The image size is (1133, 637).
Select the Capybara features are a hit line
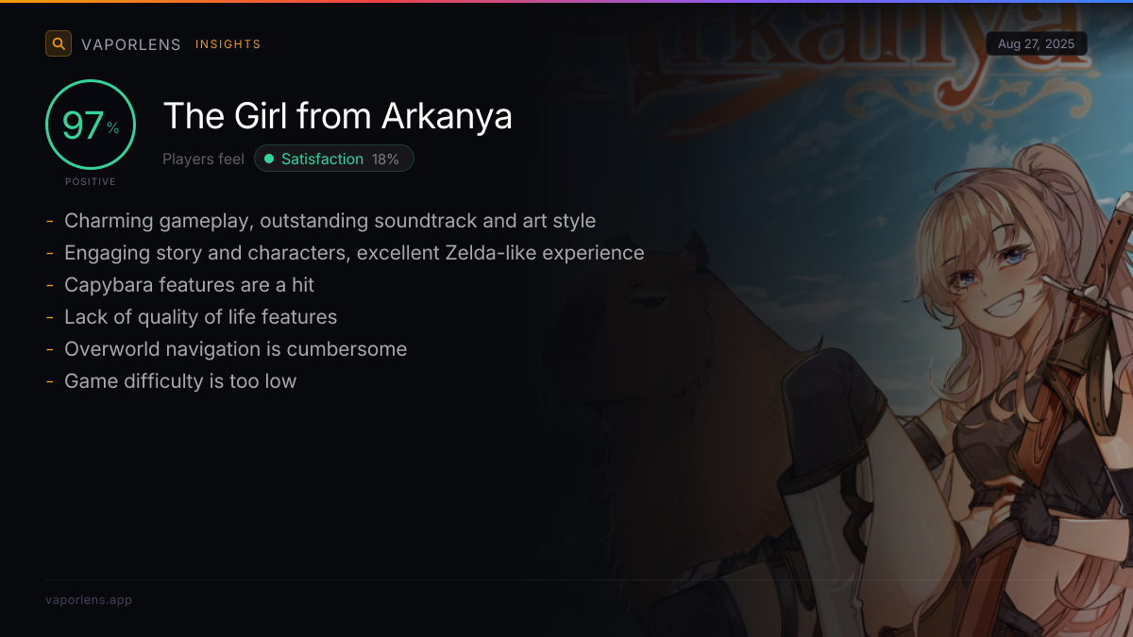189,285
